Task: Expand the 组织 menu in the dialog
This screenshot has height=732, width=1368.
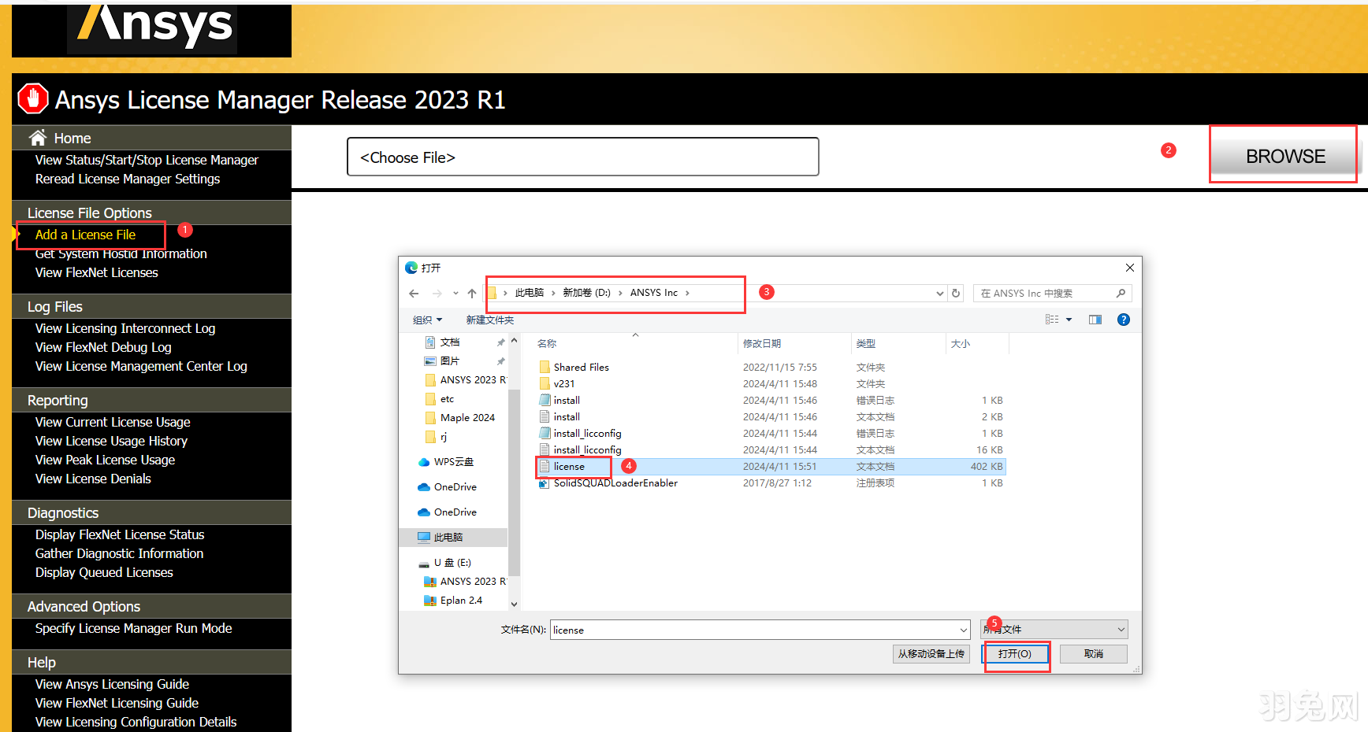Action: pyautogui.click(x=427, y=320)
